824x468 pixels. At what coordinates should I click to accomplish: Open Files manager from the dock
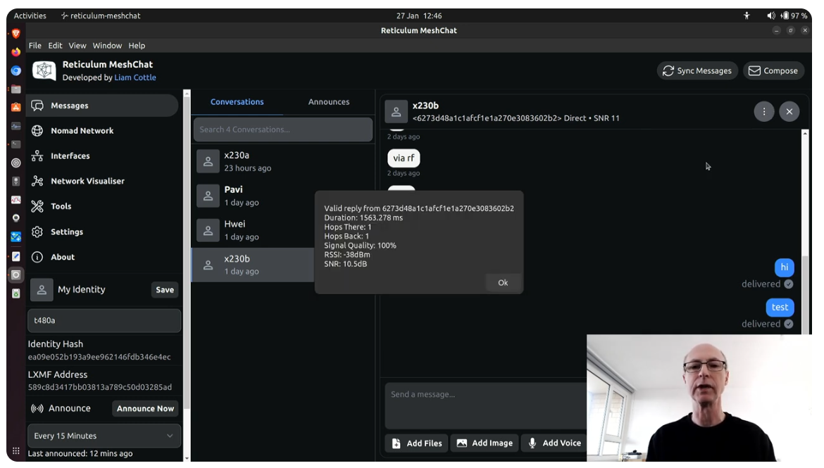tap(15, 89)
